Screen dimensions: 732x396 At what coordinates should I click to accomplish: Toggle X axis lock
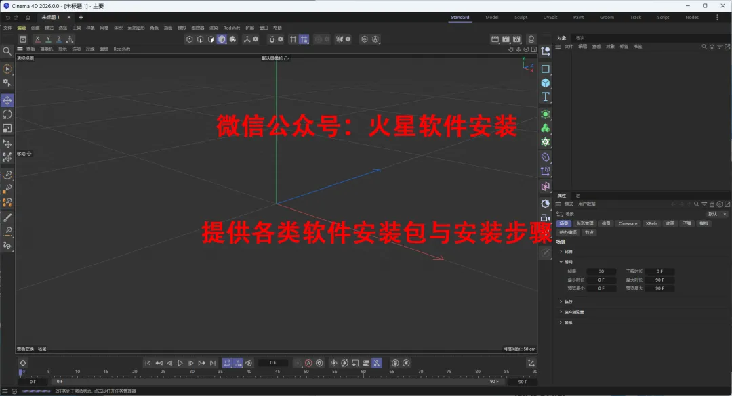point(37,39)
